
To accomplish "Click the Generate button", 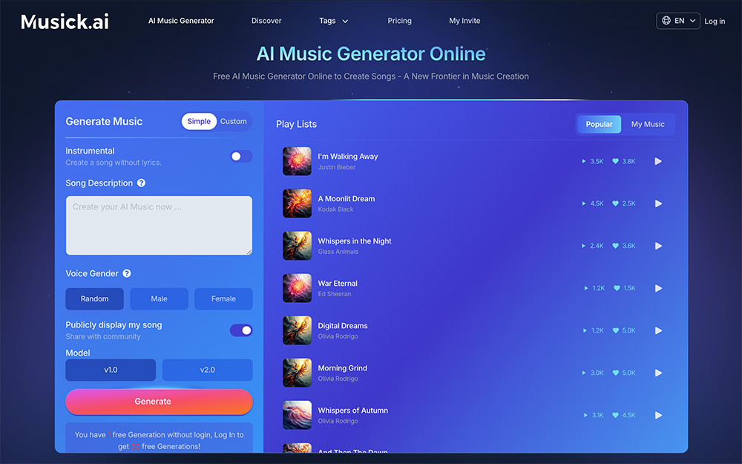I will [159, 402].
